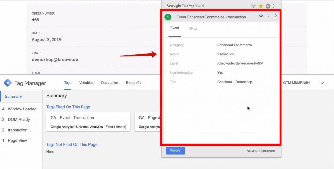Viewport: 334px width, 169px height.
Task: Open the Errors (0) tab
Action: click(133, 83)
